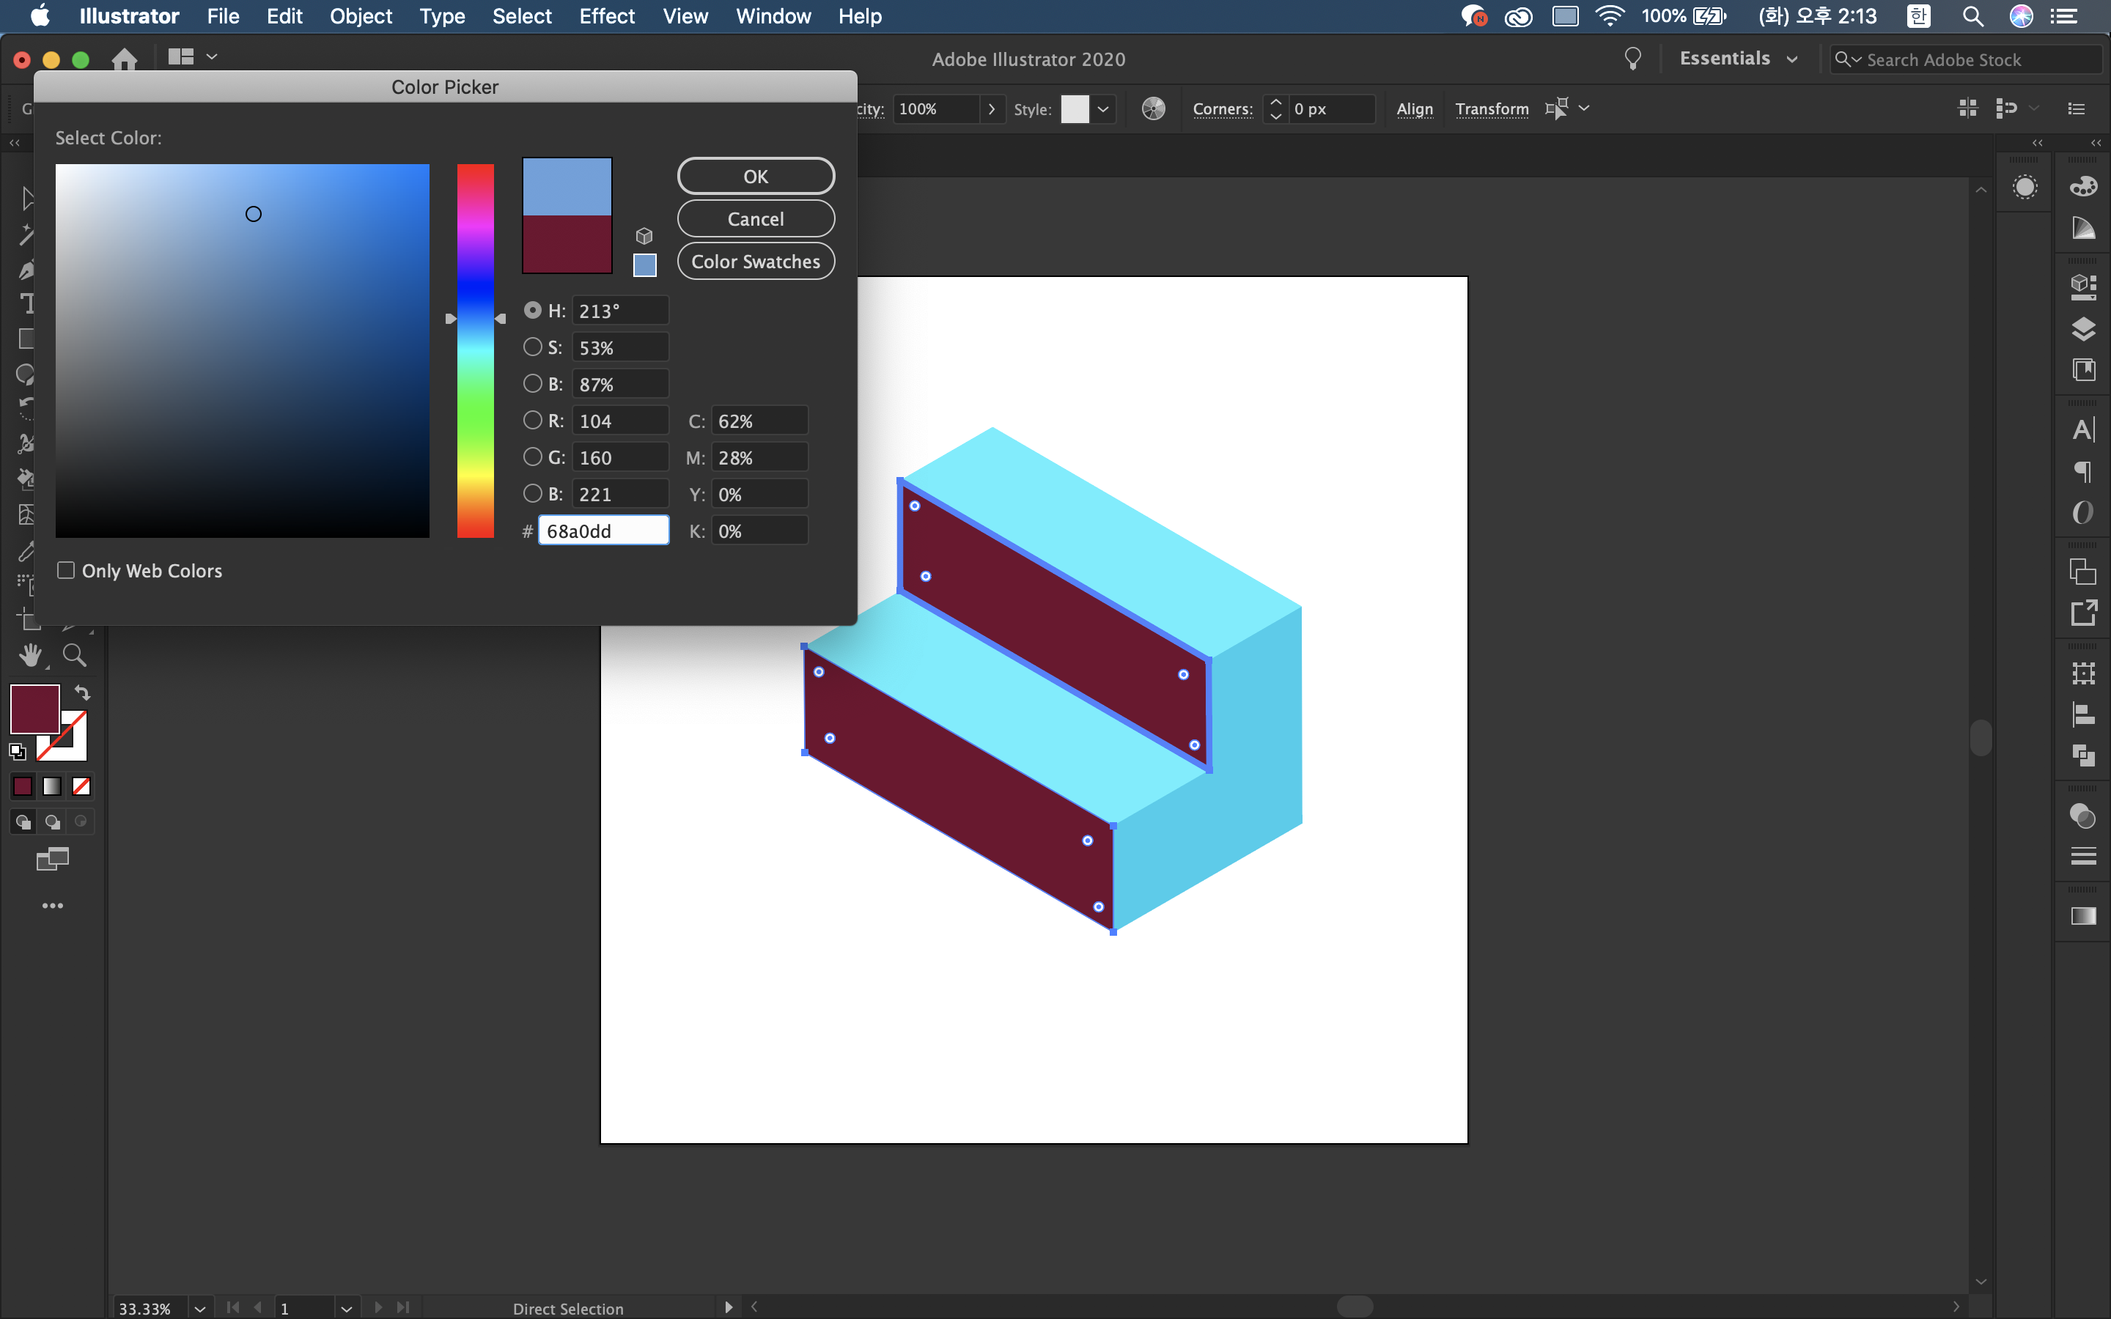Swap fill and stroke colors
Viewport: 2111px width, 1319px height.
click(82, 692)
